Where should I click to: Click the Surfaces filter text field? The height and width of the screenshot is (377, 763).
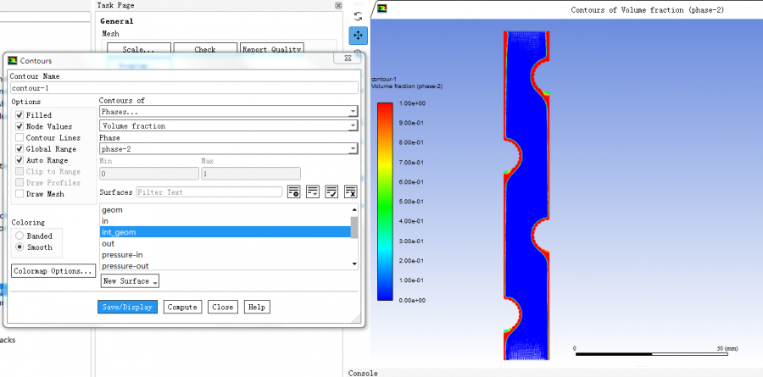coord(209,192)
